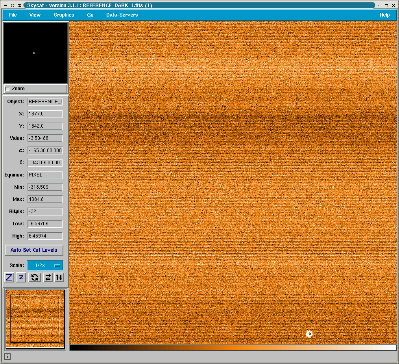The image size is (399, 364).
Task: Click the small z zoom-out button
Action: 21,277
